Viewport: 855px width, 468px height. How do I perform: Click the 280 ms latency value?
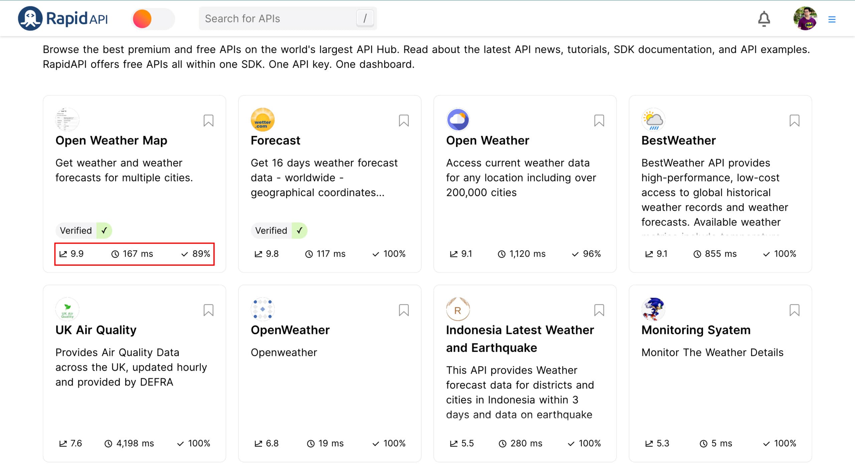521,443
